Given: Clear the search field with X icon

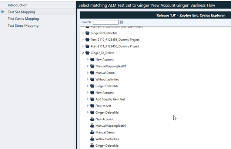Looking at the screenshot, I should point(121,22).
